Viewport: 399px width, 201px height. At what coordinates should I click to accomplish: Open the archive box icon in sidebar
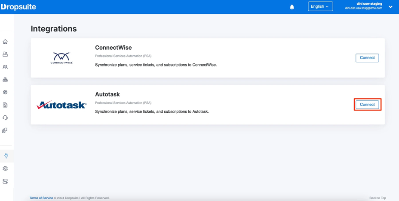5,54
